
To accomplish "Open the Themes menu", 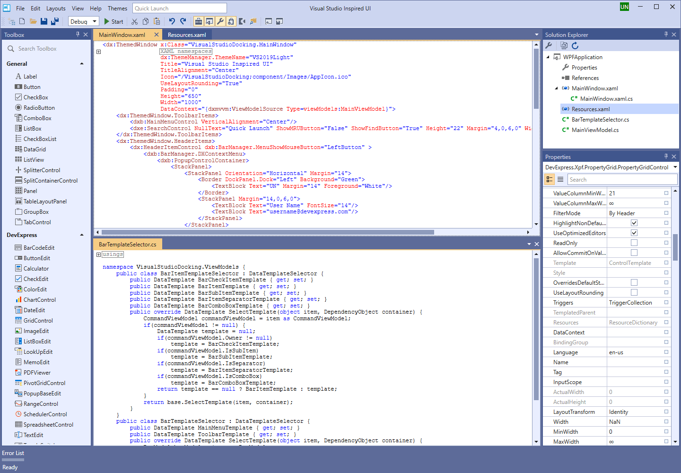I will (117, 8).
